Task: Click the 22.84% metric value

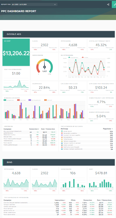Action: pyautogui.click(x=44, y=87)
